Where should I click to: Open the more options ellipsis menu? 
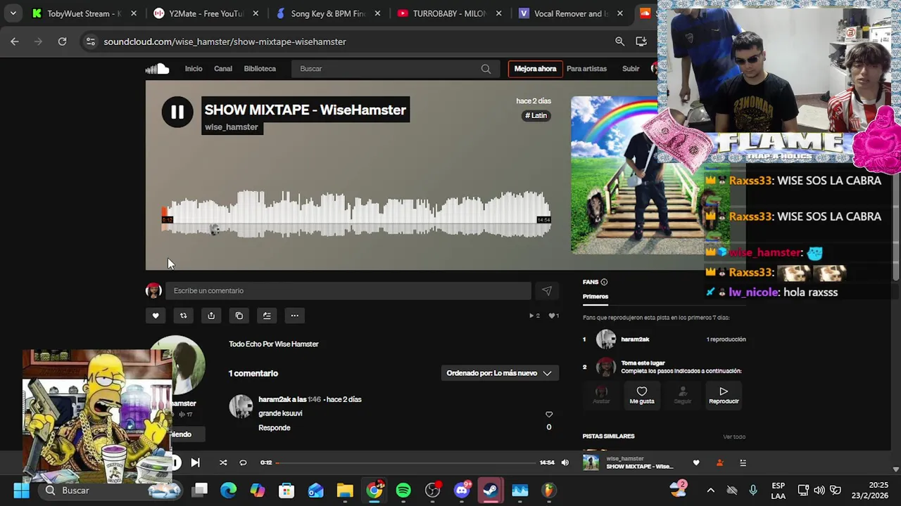click(x=294, y=316)
